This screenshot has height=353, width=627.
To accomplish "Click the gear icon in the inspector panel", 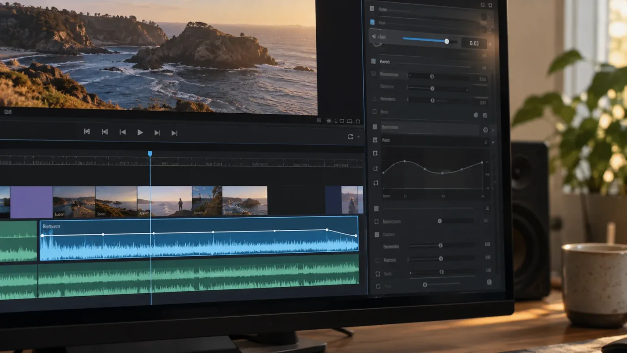I will tap(485, 130).
